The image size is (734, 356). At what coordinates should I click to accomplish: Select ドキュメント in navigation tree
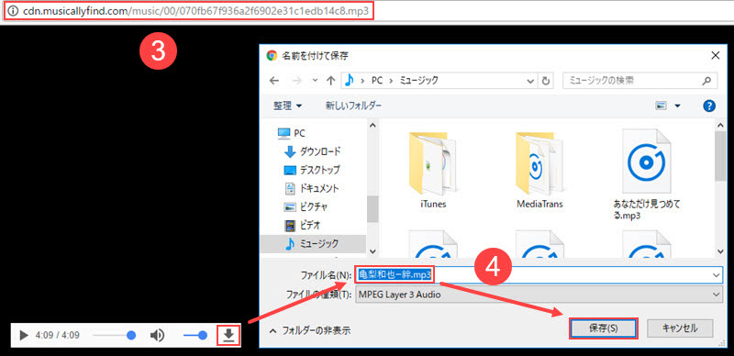[312, 188]
